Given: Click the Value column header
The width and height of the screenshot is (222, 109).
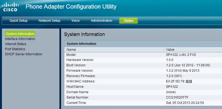Looking at the screenshot, I should coord(170,50).
